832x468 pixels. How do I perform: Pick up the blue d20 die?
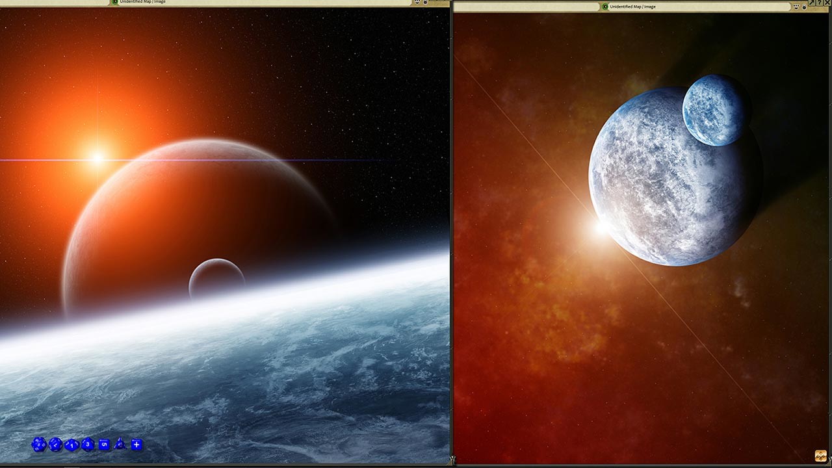point(39,445)
